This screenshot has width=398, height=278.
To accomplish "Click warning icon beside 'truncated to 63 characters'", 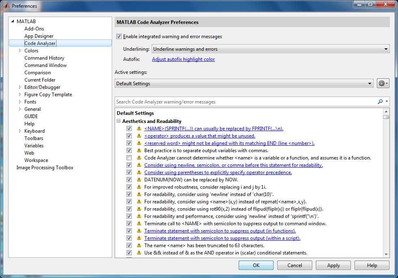I will tap(139, 245).
